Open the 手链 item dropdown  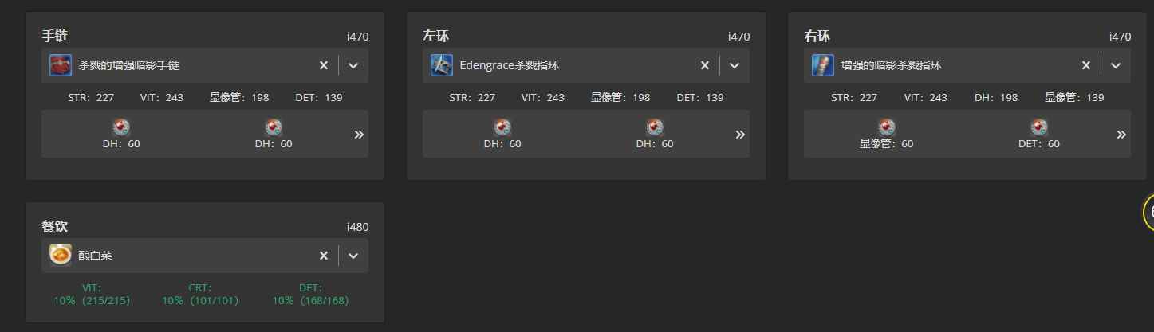[x=353, y=65]
